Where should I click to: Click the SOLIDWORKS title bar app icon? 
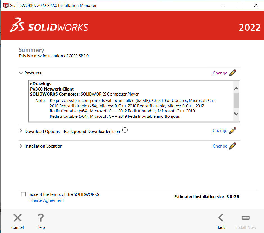pos(6,5)
